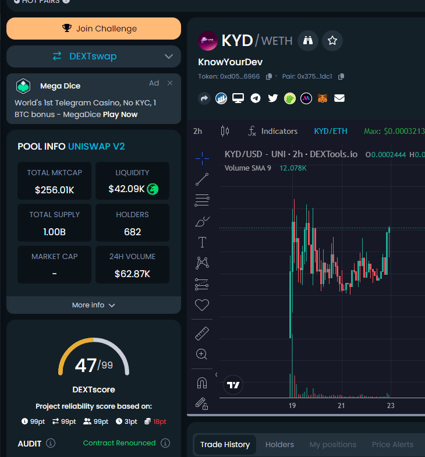Select the zoom in tool
The height and width of the screenshot is (457, 425).
click(x=201, y=354)
